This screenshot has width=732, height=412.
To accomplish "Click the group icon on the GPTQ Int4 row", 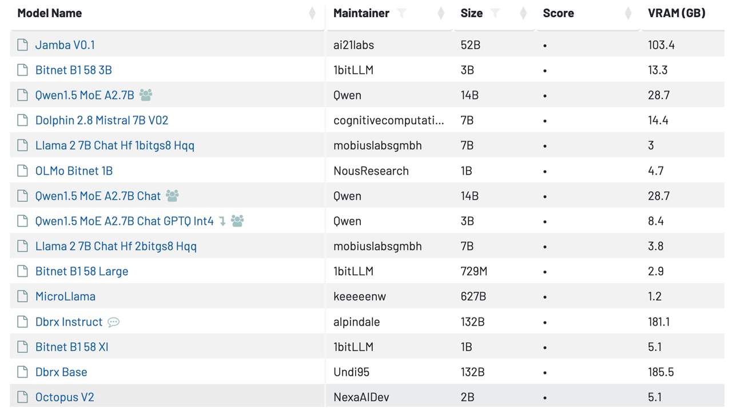I will coord(237,221).
